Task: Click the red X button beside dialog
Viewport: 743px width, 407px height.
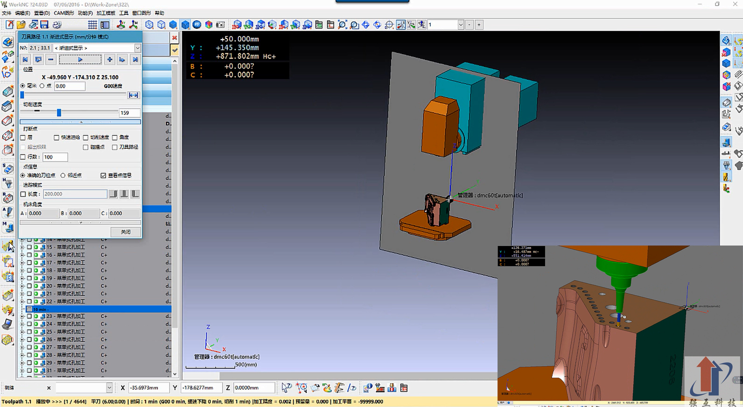Action: pos(175,38)
